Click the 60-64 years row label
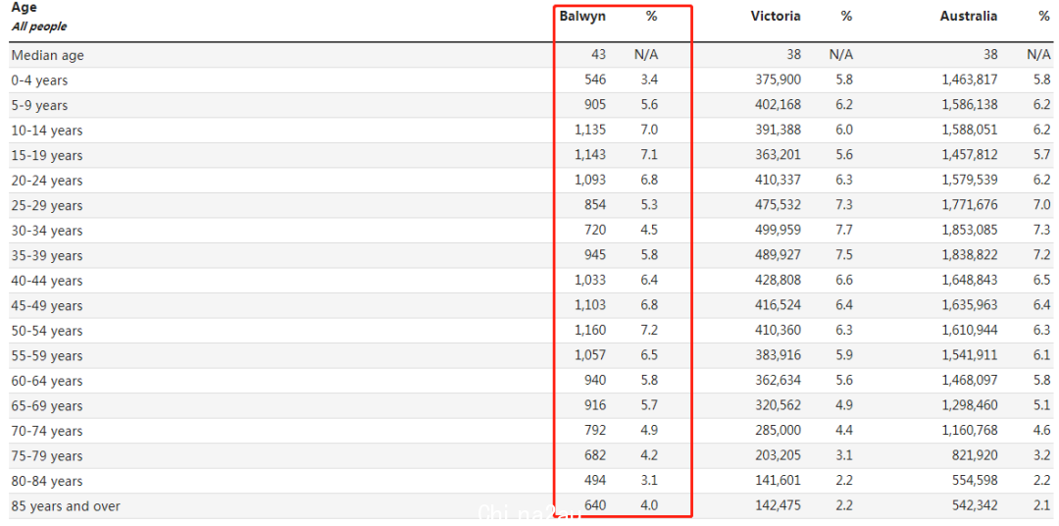1059x526 pixels. (x=47, y=382)
